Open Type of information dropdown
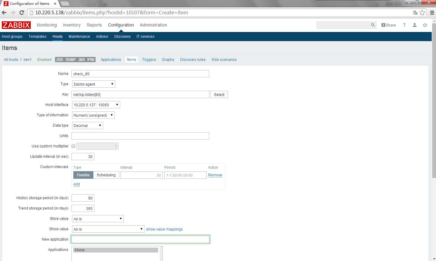This screenshot has height=261, width=436. (93, 115)
